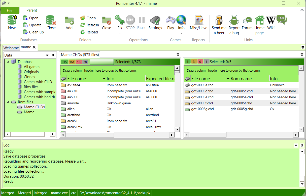
Task: Click scroll down arrow in Log panel
Action: (x=302, y=184)
